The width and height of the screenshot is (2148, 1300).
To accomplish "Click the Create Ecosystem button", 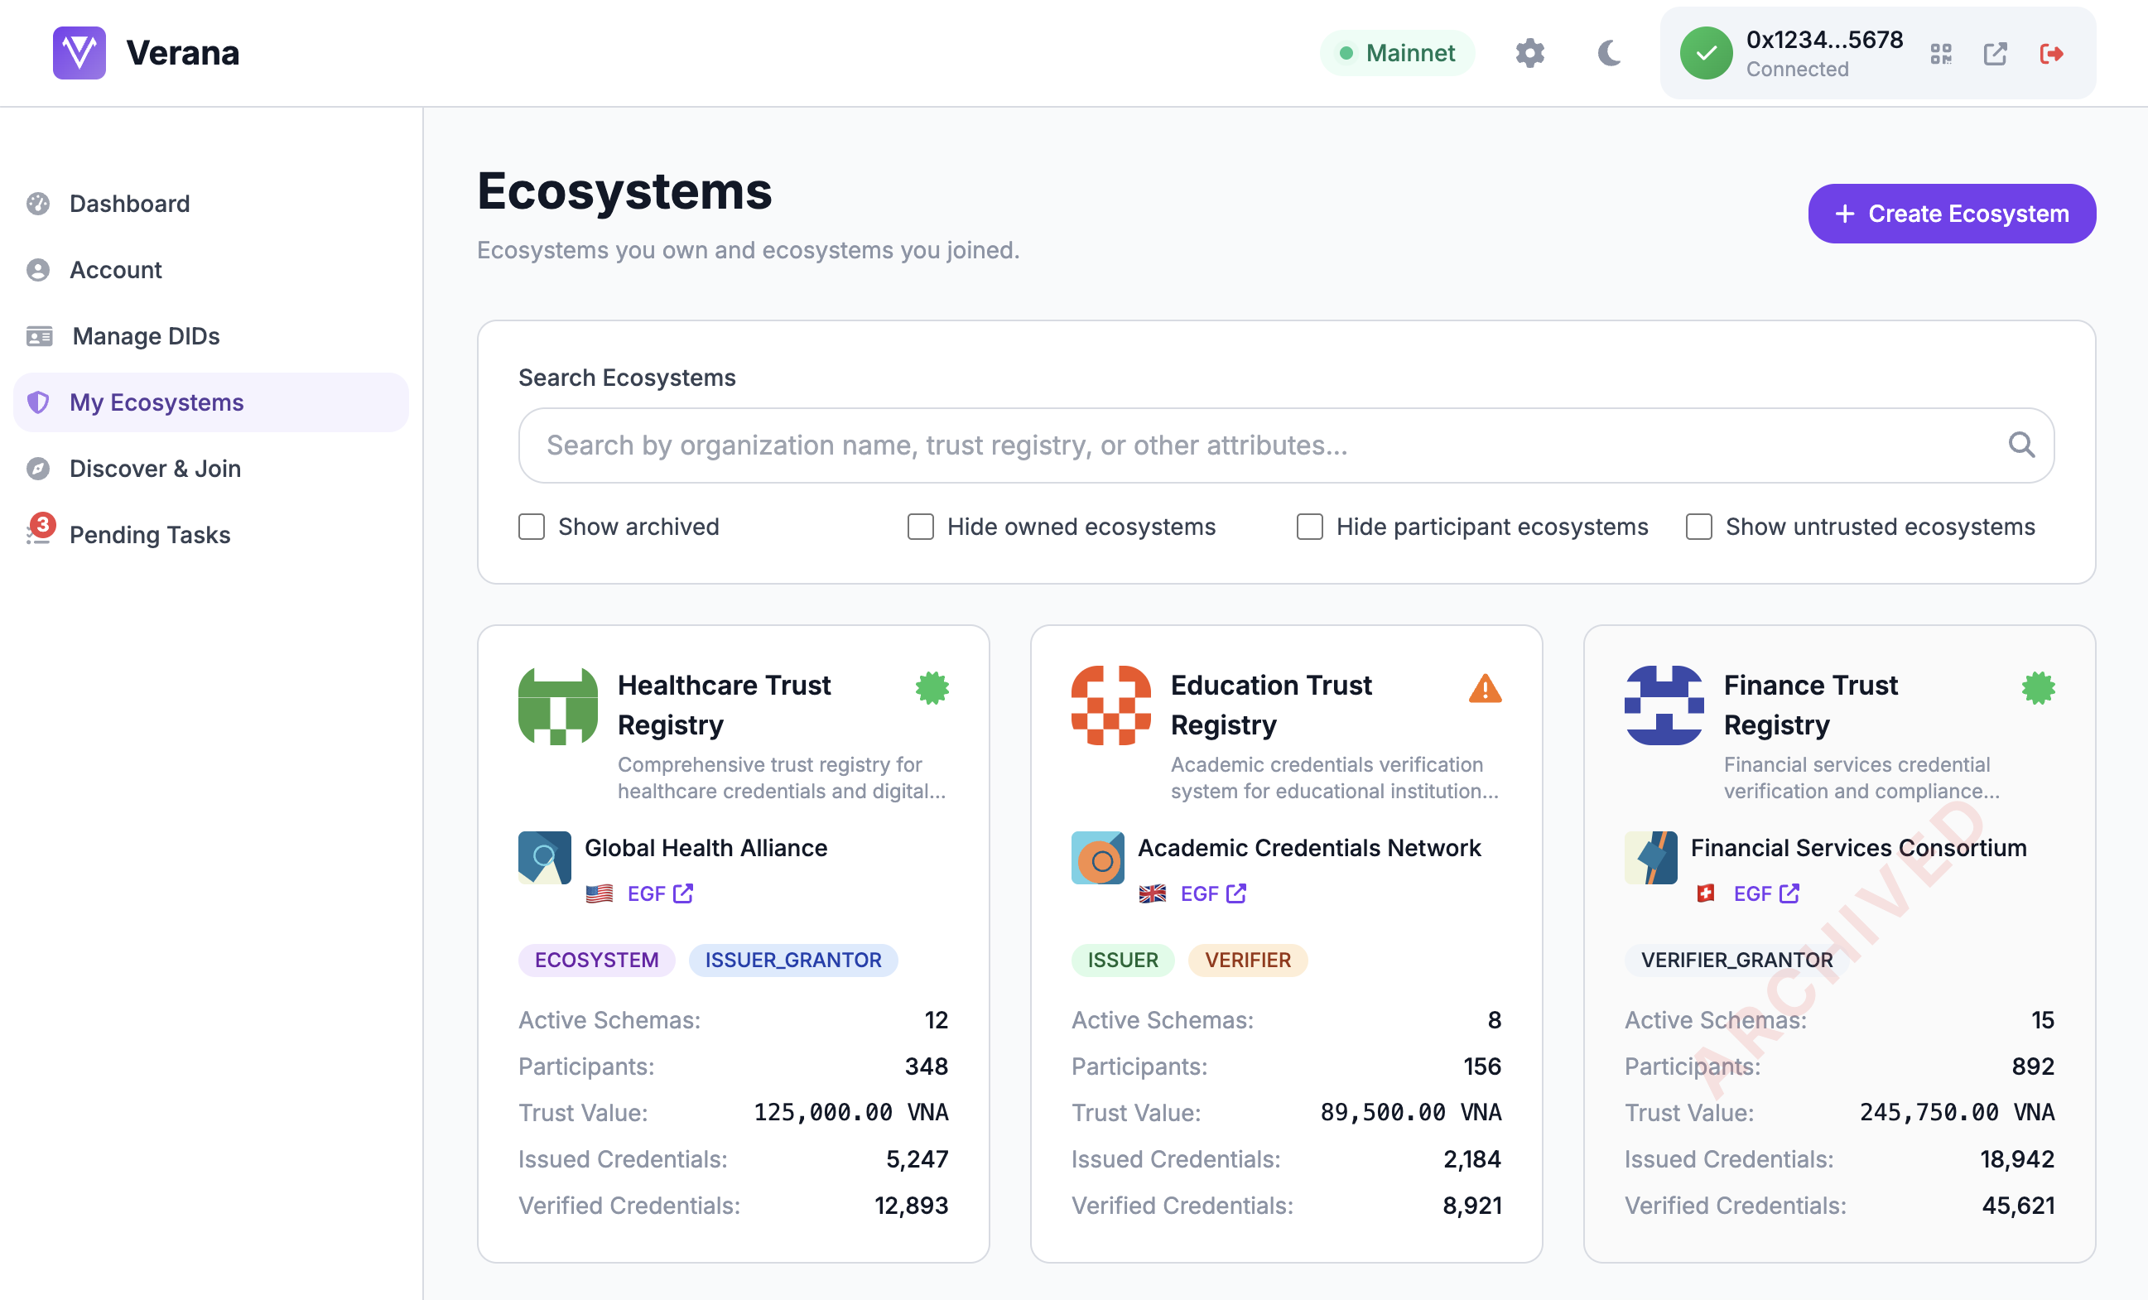I will pos(1951,214).
